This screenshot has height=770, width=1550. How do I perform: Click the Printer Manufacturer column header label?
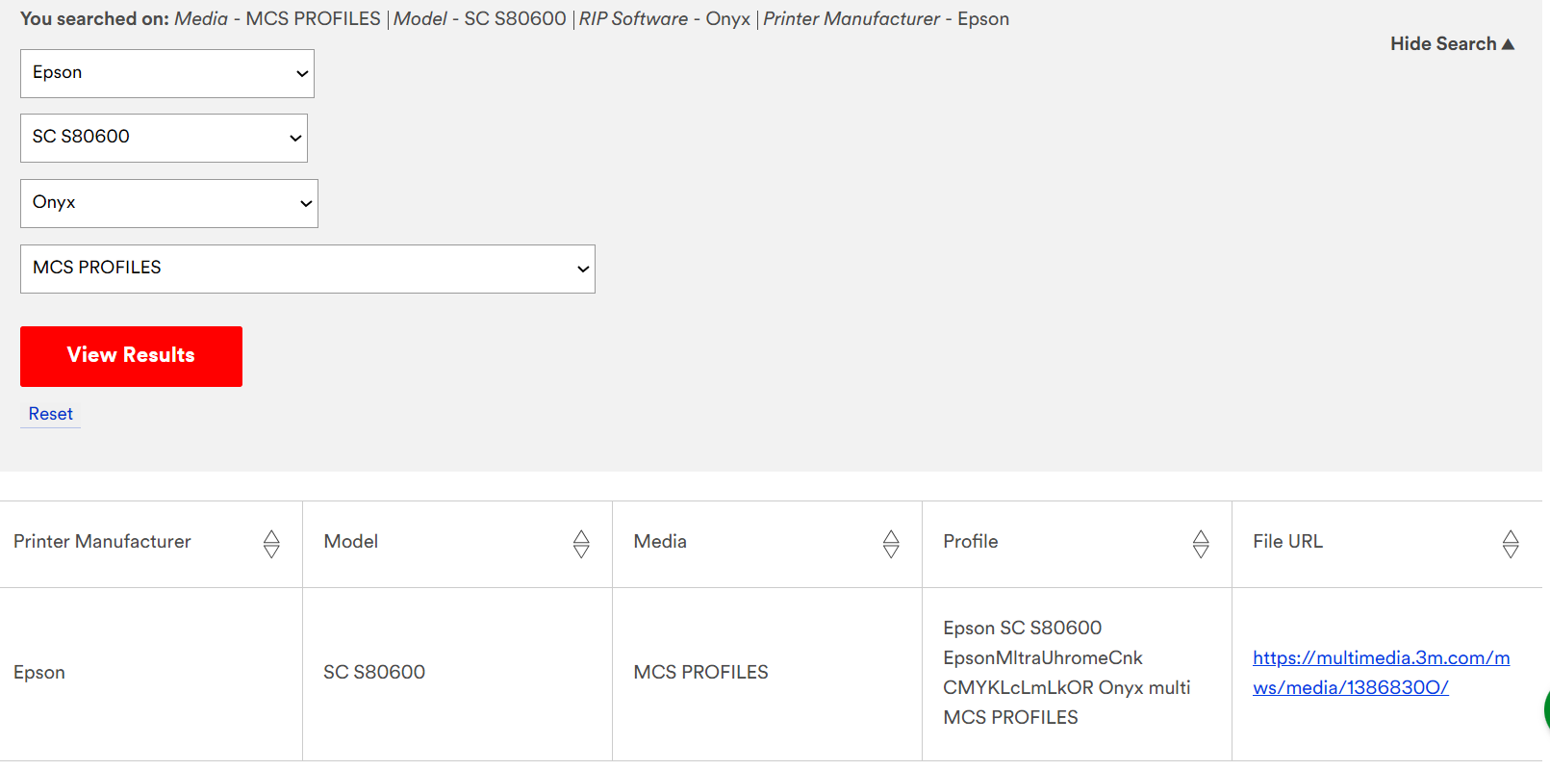point(102,542)
